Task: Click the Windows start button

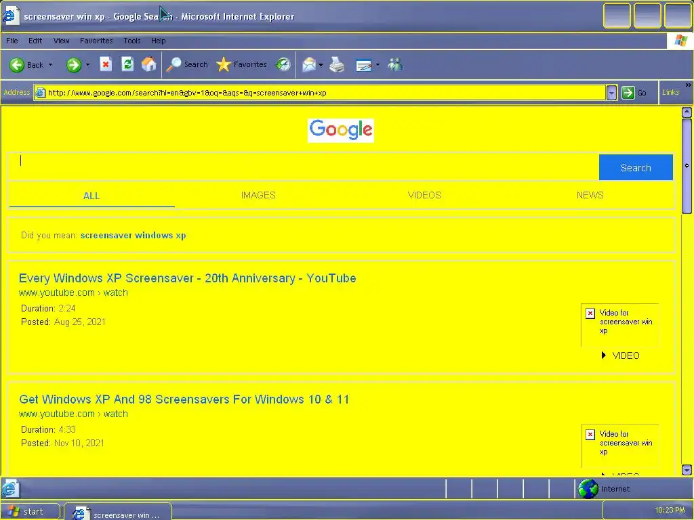Action: click(x=30, y=512)
